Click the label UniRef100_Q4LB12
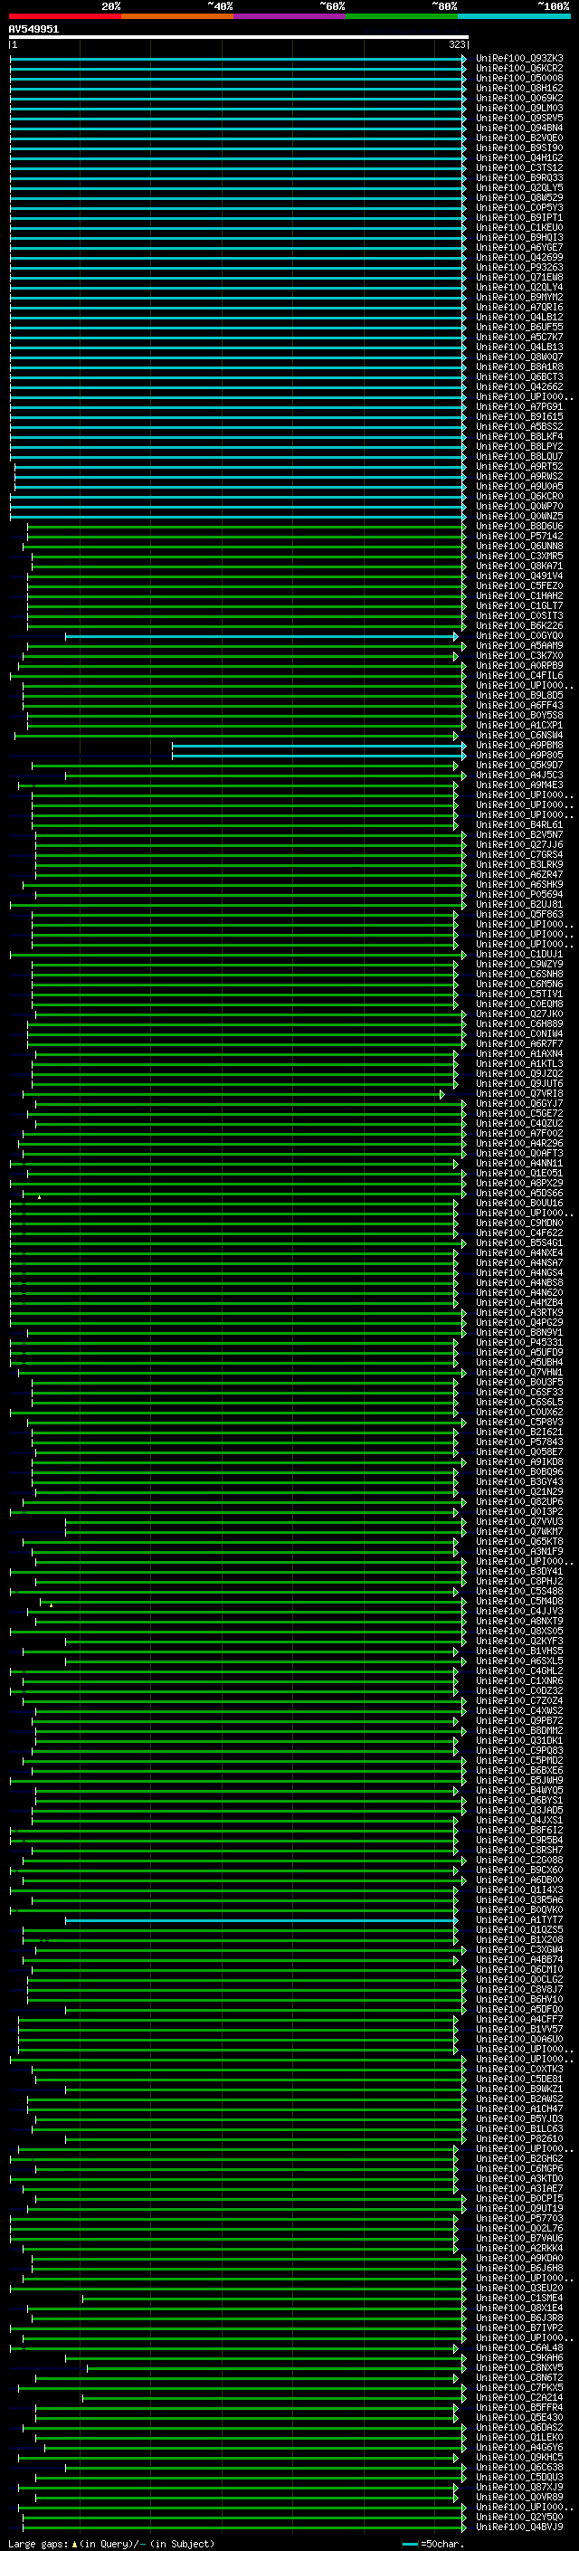 point(519,317)
